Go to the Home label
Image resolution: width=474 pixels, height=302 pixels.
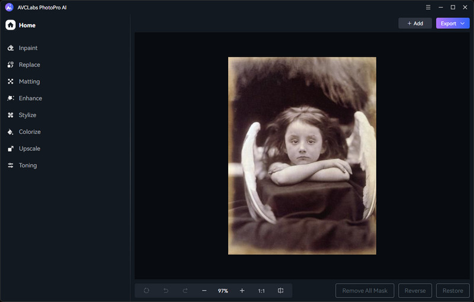coord(27,25)
